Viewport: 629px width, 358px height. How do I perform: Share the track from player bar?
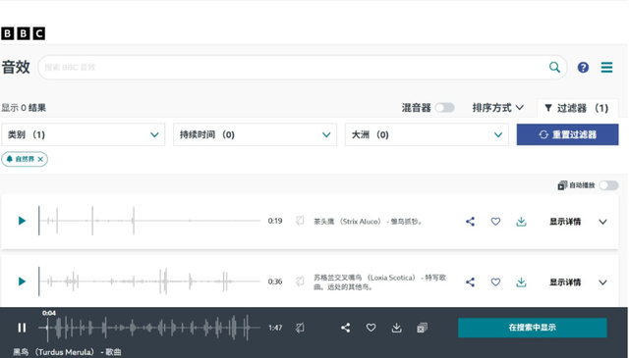345,328
